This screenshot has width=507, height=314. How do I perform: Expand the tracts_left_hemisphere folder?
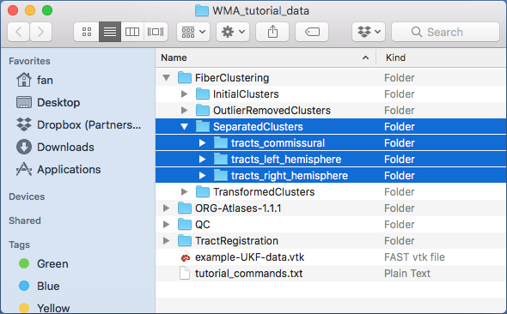pos(203,159)
